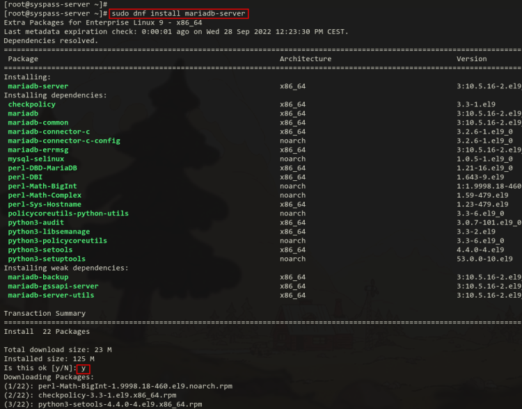The height and width of the screenshot is (409, 522).
Task: Select the 'mariadb-server' package name
Action: pyautogui.click(x=38, y=86)
